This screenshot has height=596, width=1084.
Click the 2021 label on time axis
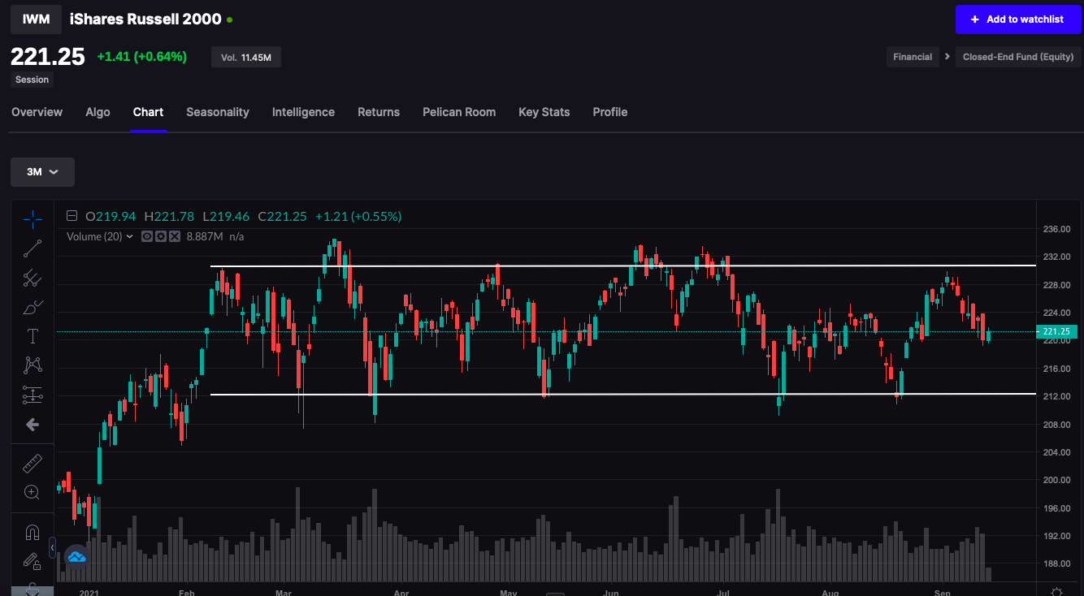(x=89, y=593)
